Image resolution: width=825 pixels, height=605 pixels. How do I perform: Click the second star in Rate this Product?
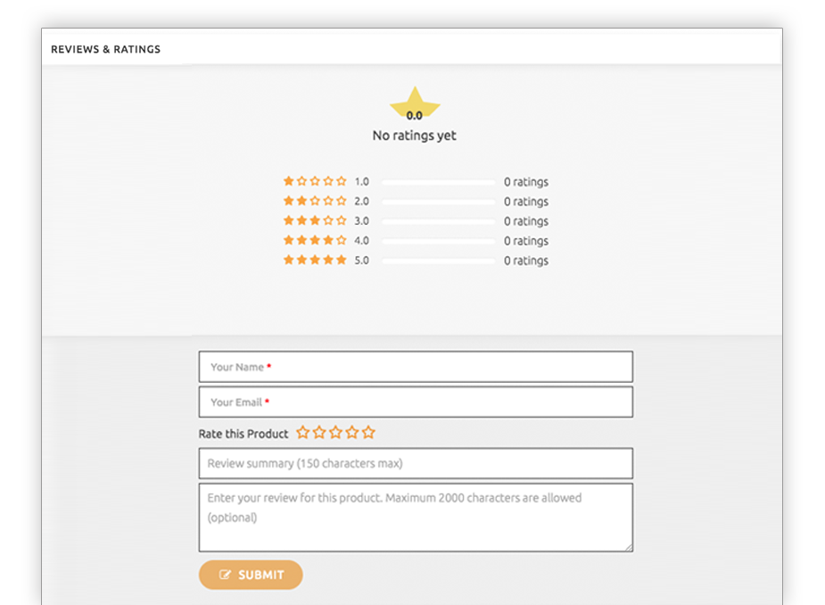(319, 433)
